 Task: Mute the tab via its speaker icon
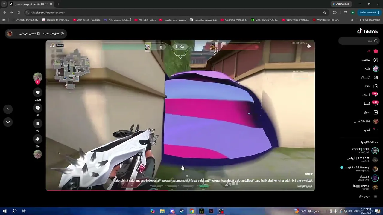pos(46,4)
